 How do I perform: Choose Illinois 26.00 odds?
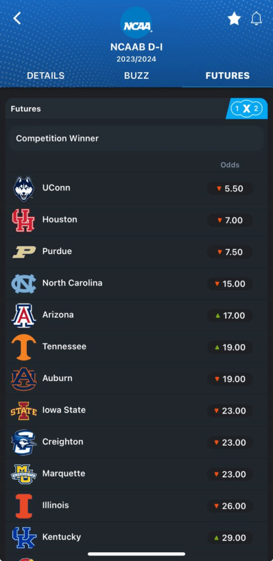pyautogui.click(x=230, y=506)
